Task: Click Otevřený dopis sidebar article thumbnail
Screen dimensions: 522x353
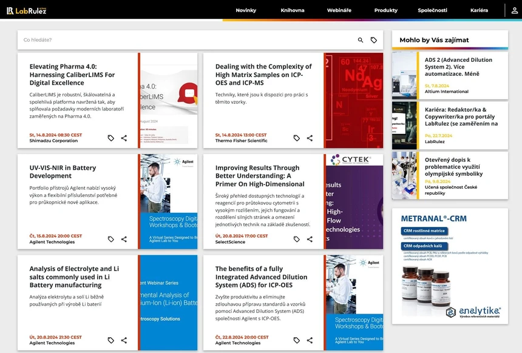Action: (404, 176)
